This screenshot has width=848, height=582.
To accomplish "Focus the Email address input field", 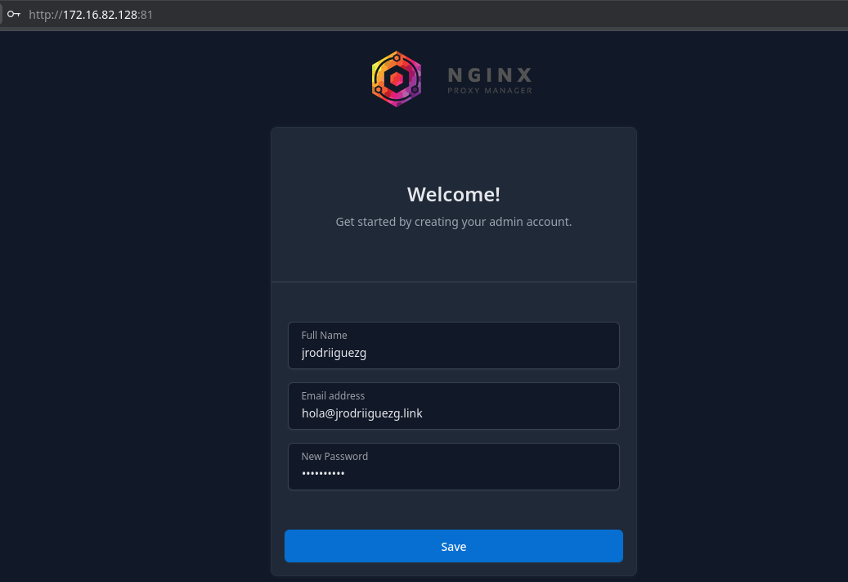I will click(454, 406).
